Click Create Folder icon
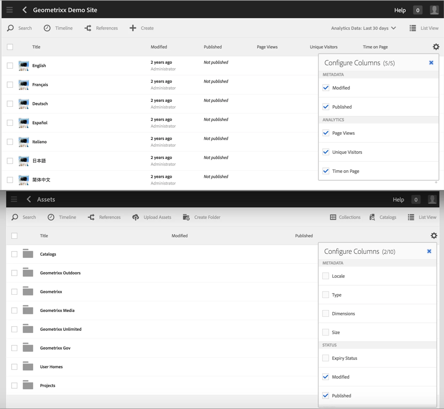The height and width of the screenshot is (409, 444). tap(186, 217)
